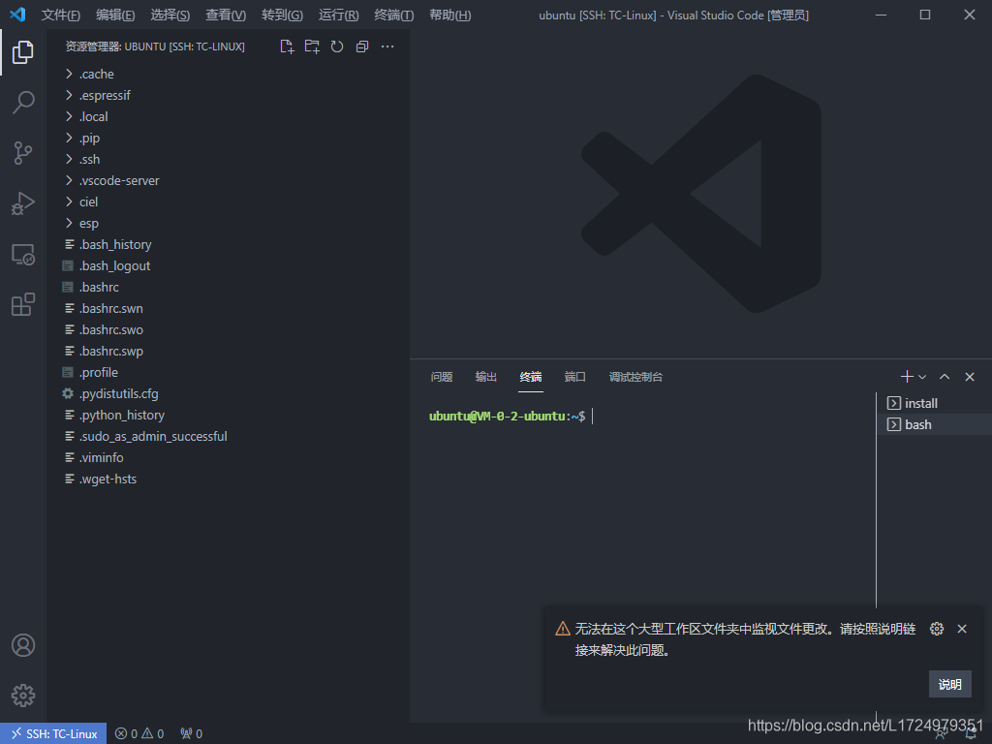Open the Remote Explorer view
992x744 pixels.
click(23, 255)
